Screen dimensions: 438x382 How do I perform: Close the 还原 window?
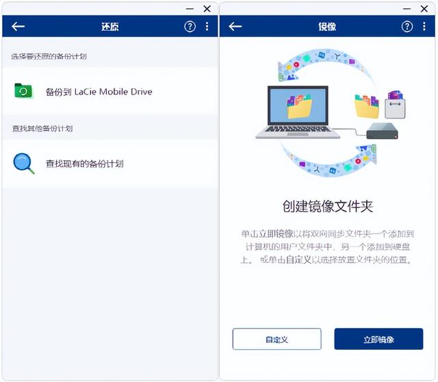pos(207,9)
